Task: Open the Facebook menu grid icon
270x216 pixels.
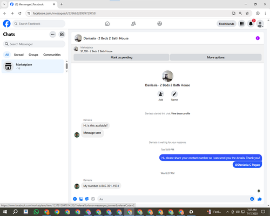Action: pyautogui.click(x=242, y=24)
